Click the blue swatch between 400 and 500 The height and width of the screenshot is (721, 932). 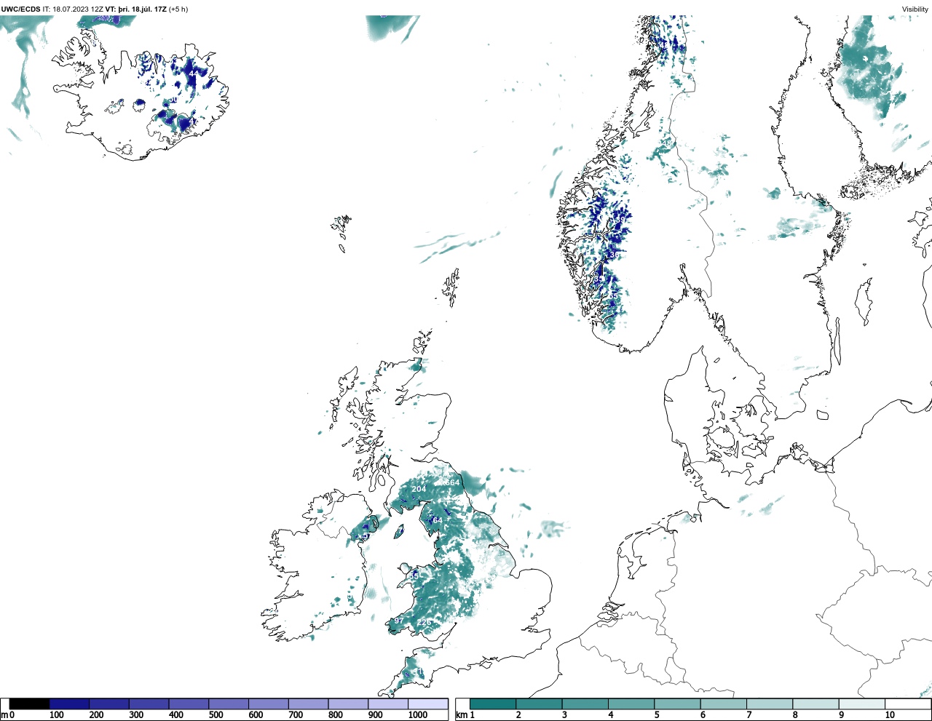(x=189, y=704)
